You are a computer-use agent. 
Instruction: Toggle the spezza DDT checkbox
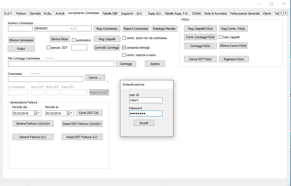48,48
